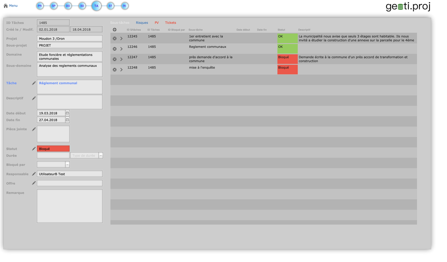Viewport: 447px width, 262px height.
Task: Edit Pièce jointe with pencil icon
Action: pos(34,129)
